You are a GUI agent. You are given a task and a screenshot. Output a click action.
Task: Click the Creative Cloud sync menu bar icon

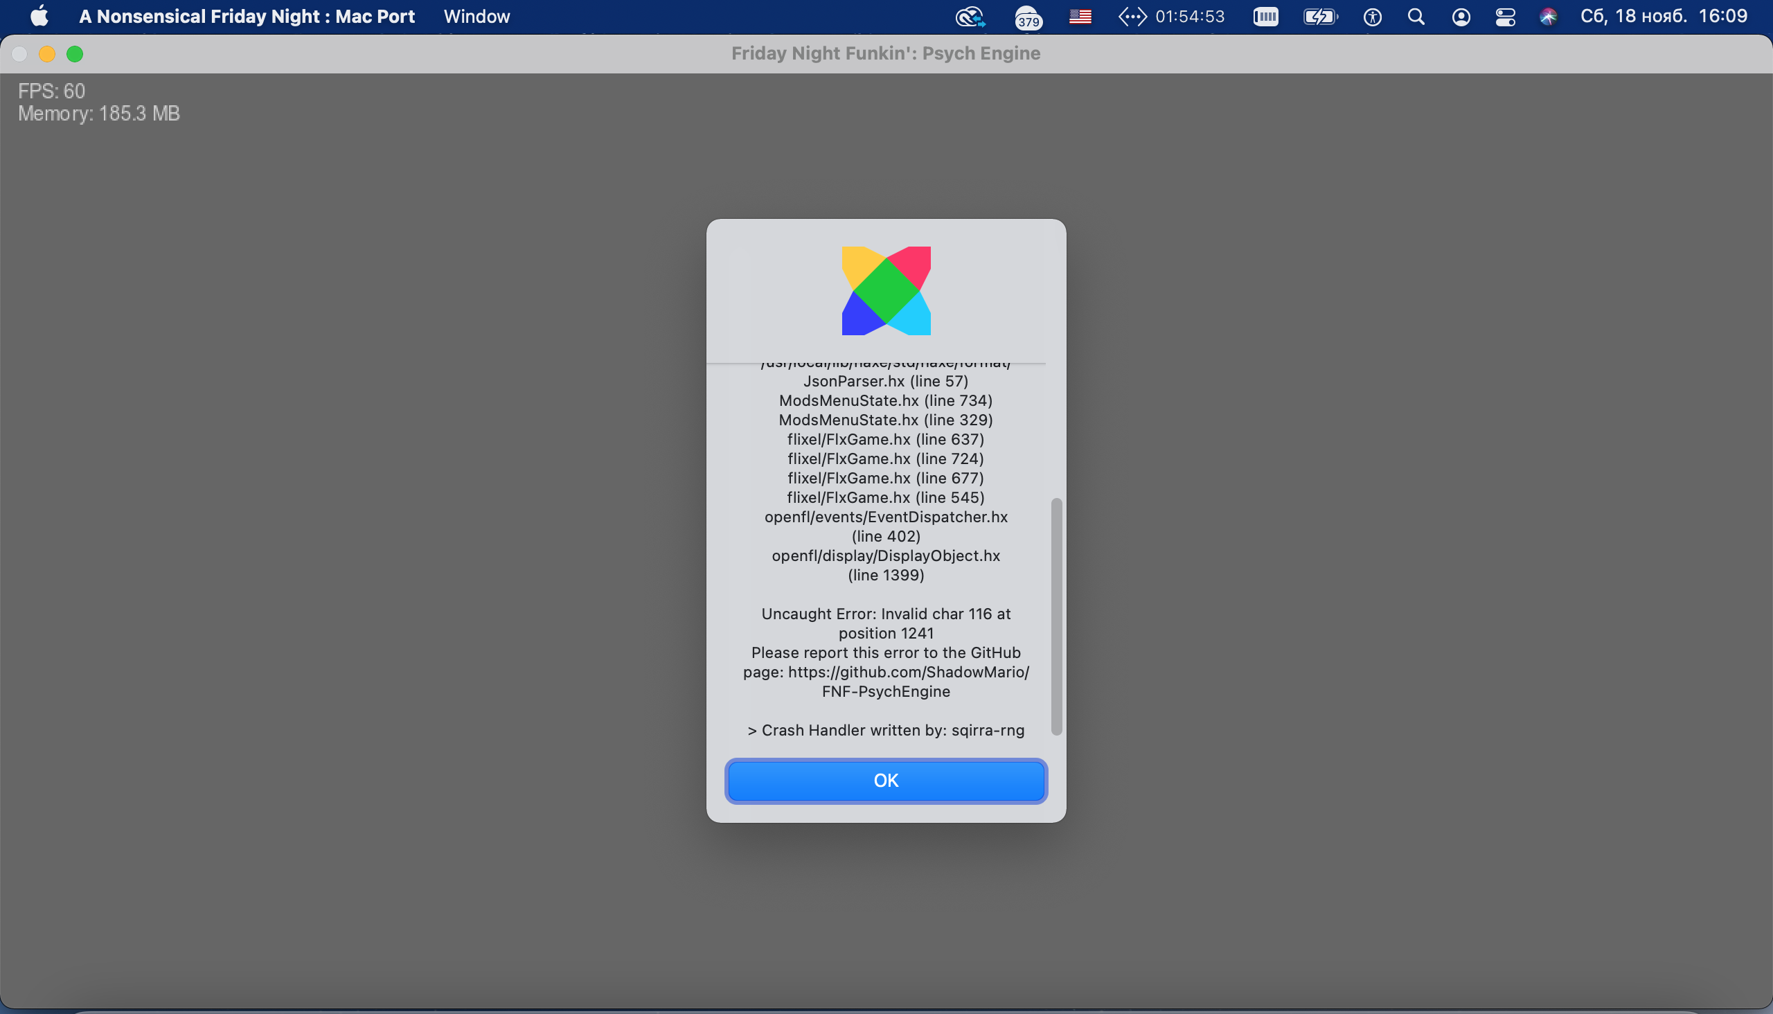click(970, 16)
